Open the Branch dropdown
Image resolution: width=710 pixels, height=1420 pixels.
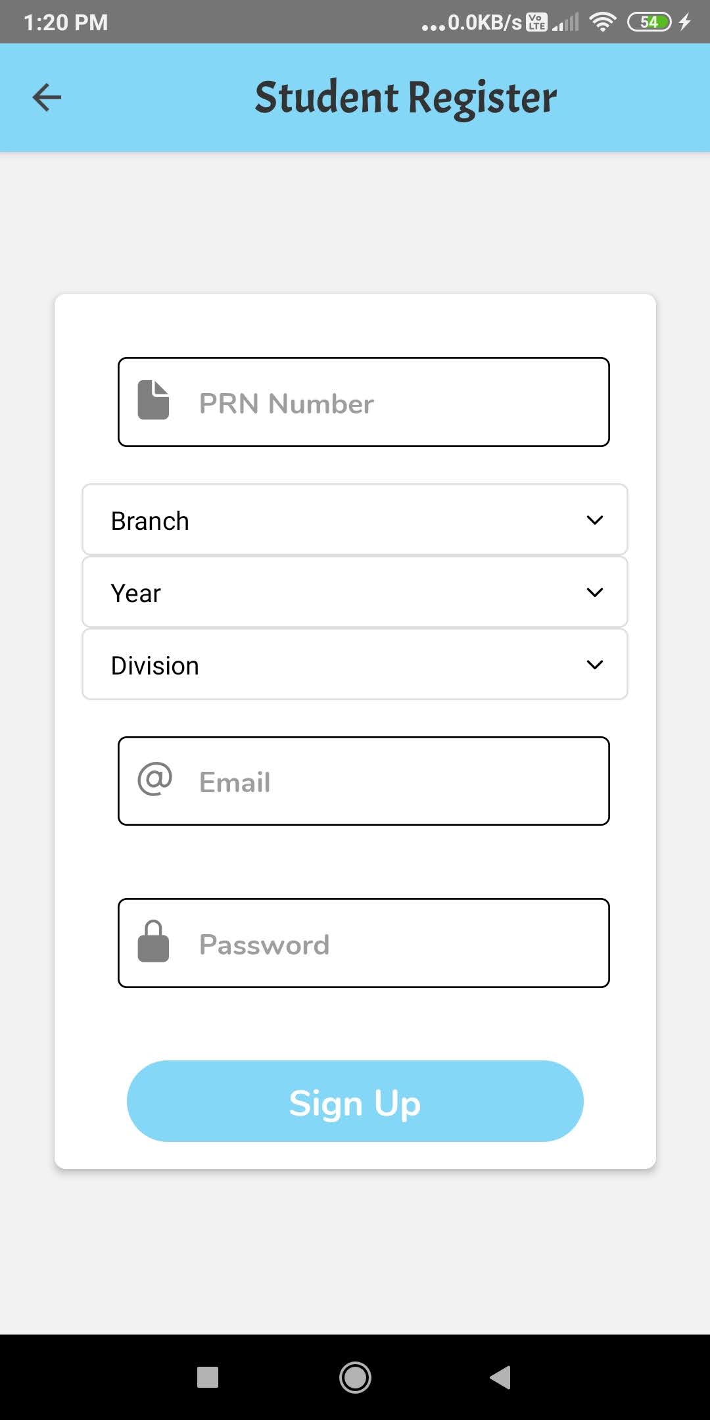pos(355,519)
